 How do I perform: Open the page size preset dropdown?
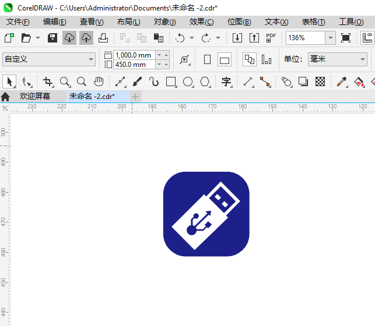tap(90, 59)
